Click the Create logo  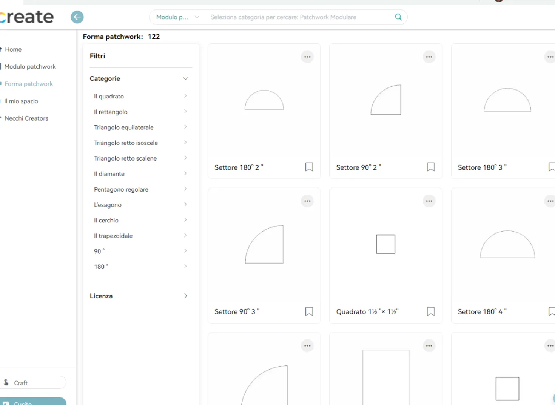[x=27, y=17]
